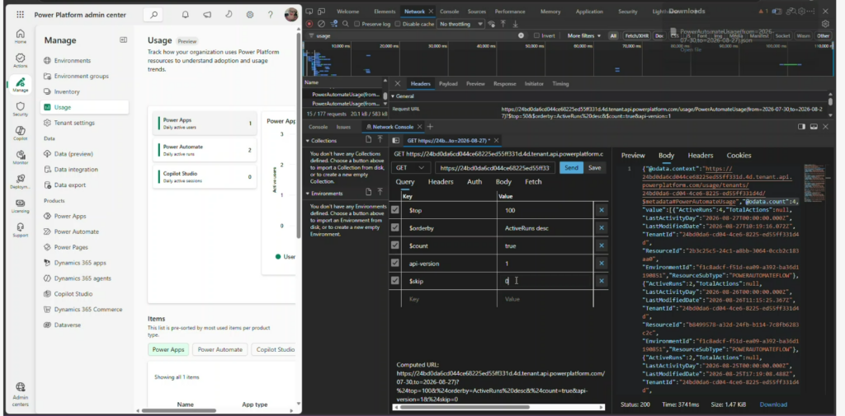
Task: Open the DevTools Console tab
Action: coord(450,12)
